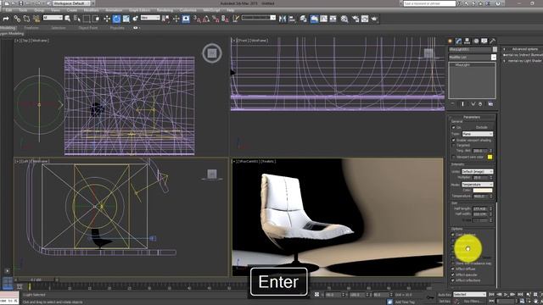Click the Align tool icon
This screenshot has height=305, width=543.
(292, 19)
